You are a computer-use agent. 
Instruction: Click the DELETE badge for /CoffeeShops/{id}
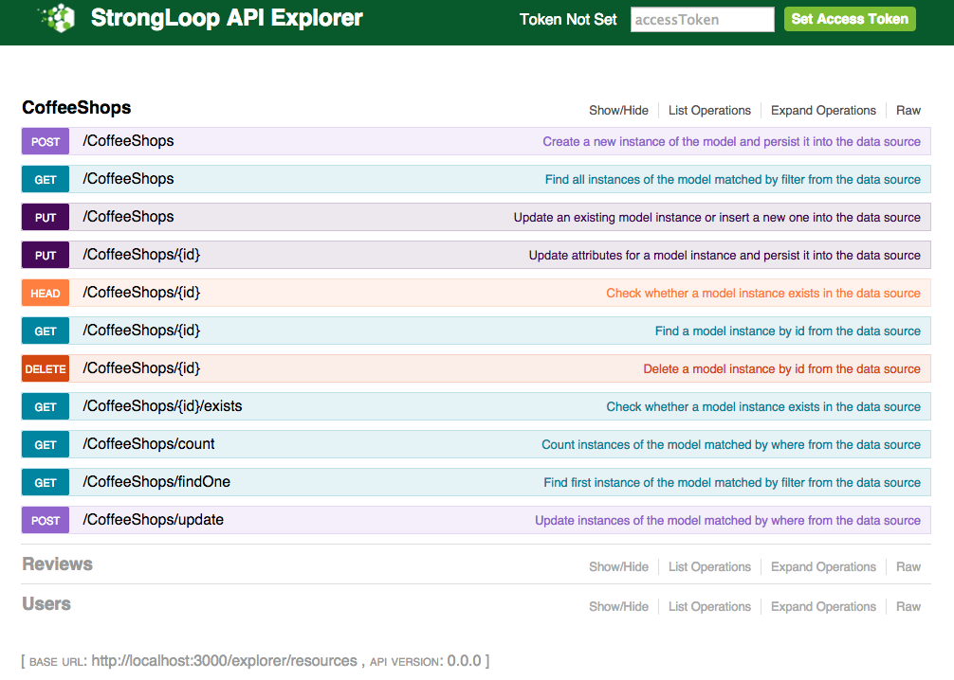click(46, 368)
